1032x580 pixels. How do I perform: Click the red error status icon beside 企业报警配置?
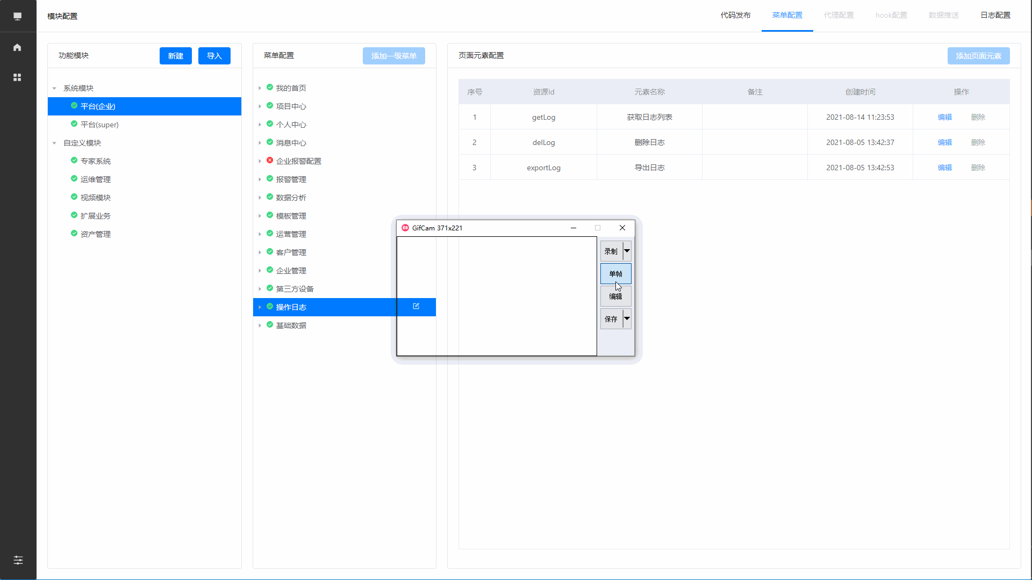coord(270,161)
